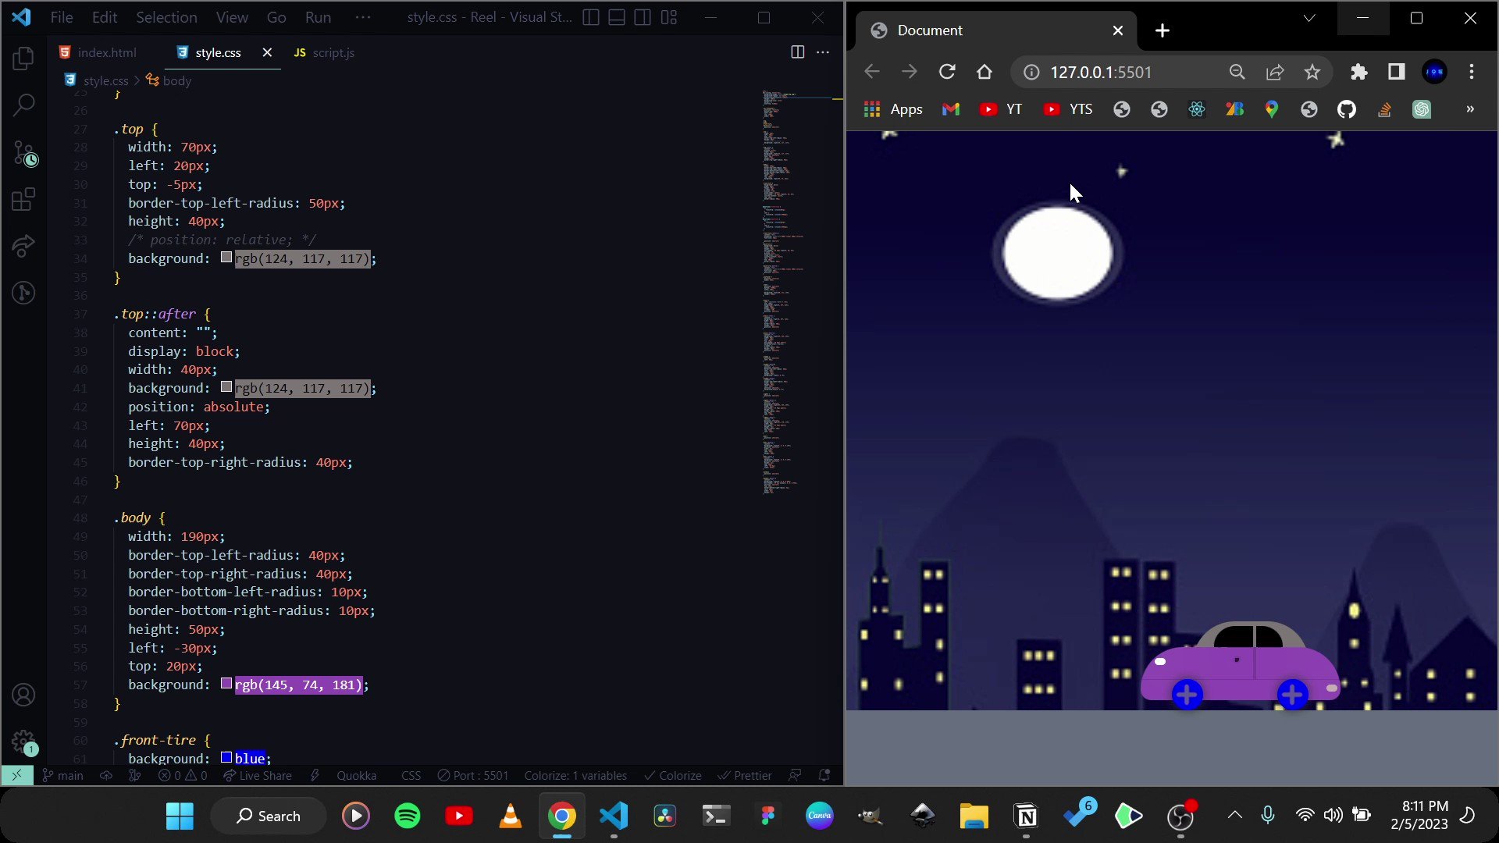Open the YT bookmark
Image resolution: width=1499 pixels, height=843 pixels.
pos(1001,109)
